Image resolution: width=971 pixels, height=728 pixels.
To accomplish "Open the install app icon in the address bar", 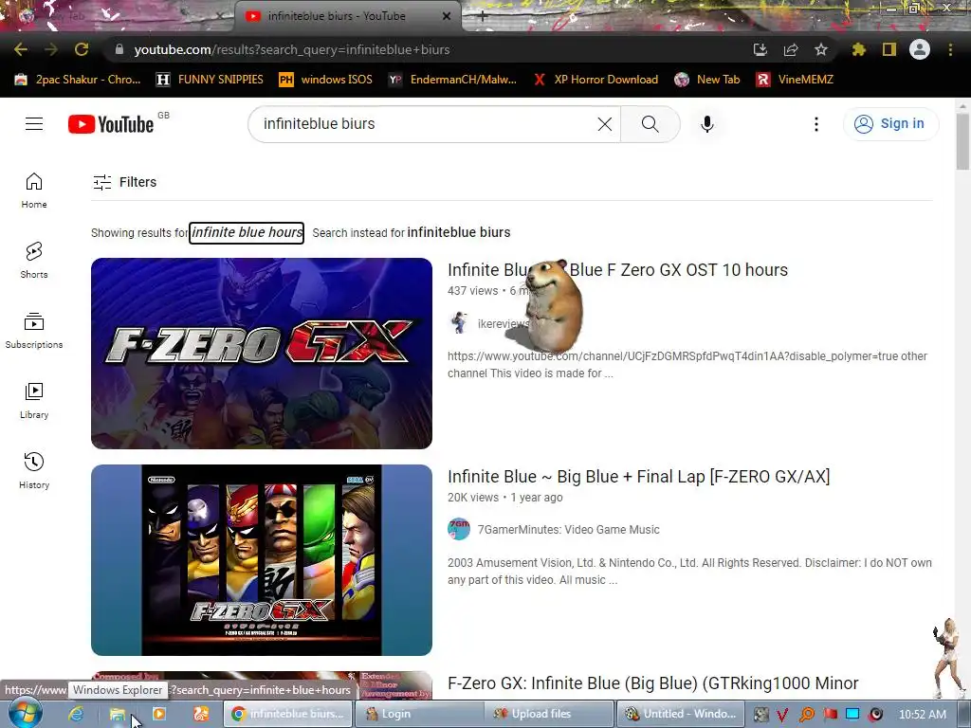I will [x=760, y=49].
